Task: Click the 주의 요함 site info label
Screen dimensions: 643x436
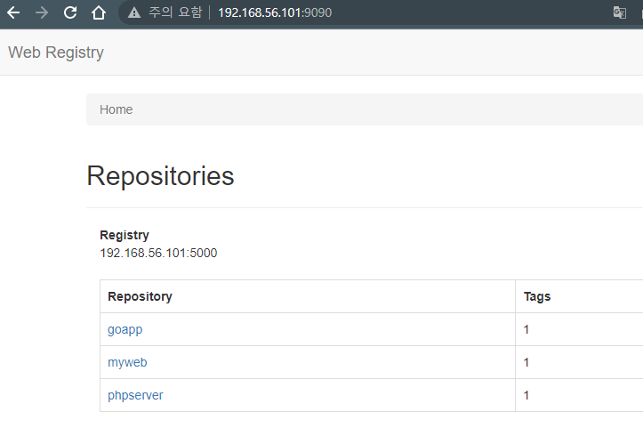Action: [x=175, y=12]
